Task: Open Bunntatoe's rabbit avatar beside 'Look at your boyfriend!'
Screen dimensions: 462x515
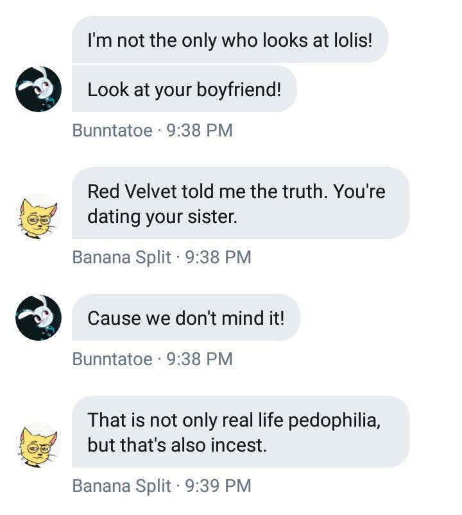Action: (38, 89)
